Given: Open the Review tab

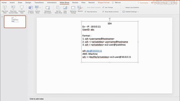Looking at the screenshot, I should click(x=75, y=3).
